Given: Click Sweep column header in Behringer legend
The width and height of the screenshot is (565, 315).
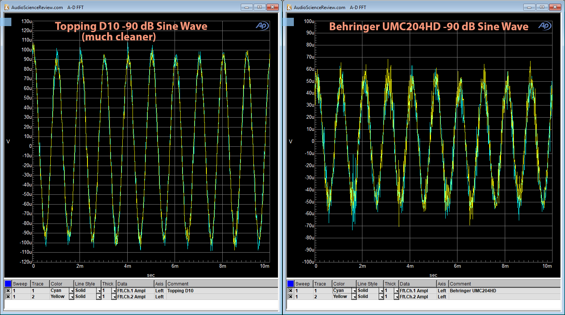Looking at the screenshot, I should [x=304, y=284].
